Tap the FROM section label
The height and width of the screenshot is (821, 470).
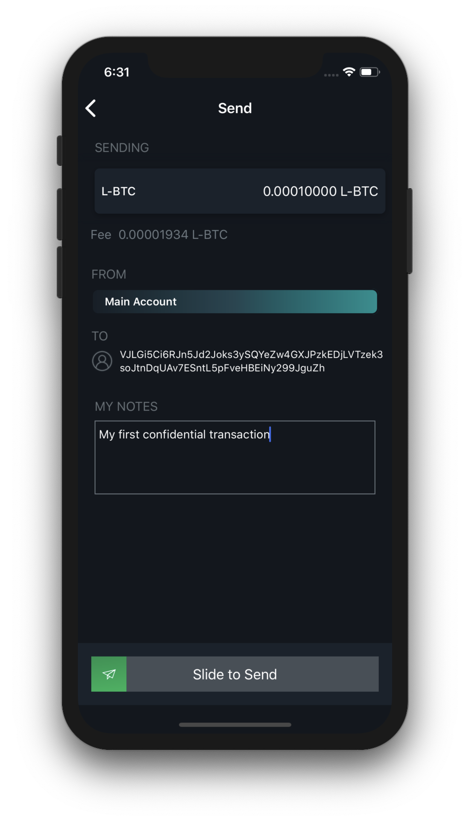tap(109, 275)
